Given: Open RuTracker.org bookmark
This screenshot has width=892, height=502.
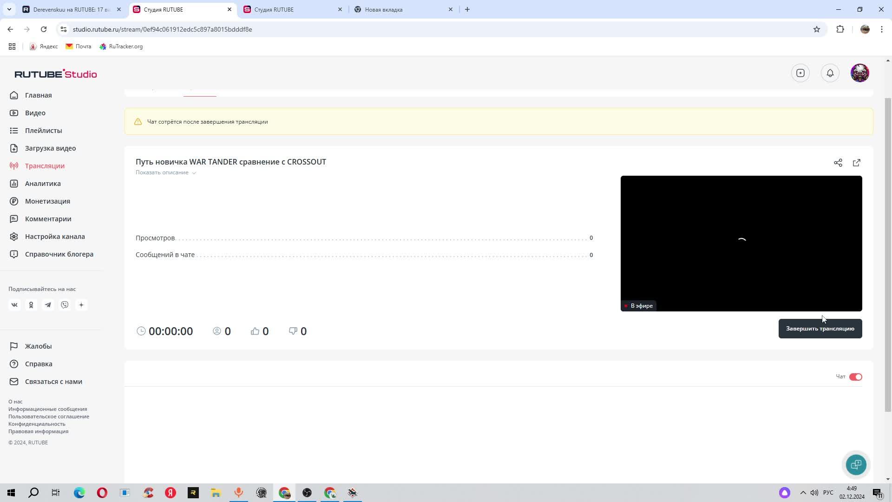Looking at the screenshot, I should click(121, 46).
